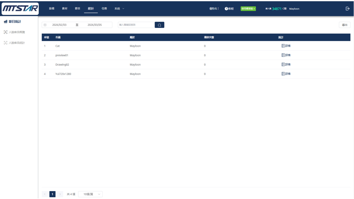Image resolution: width=354 pixels, height=199 pixels.
Task: Open the 10項/頁 page size dropdown
Action: pyautogui.click(x=90, y=194)
